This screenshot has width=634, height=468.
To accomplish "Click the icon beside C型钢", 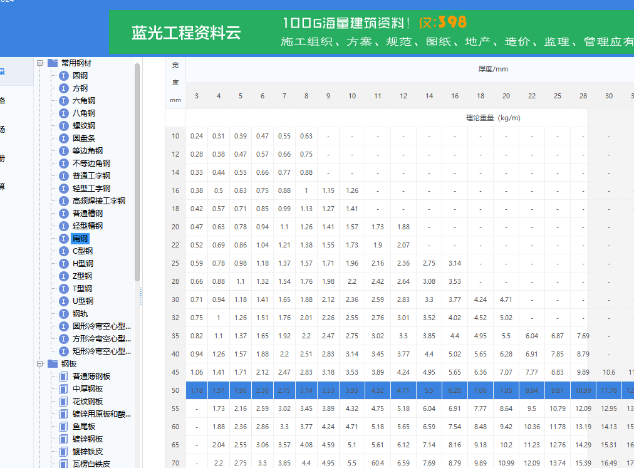I will point(63,251).
